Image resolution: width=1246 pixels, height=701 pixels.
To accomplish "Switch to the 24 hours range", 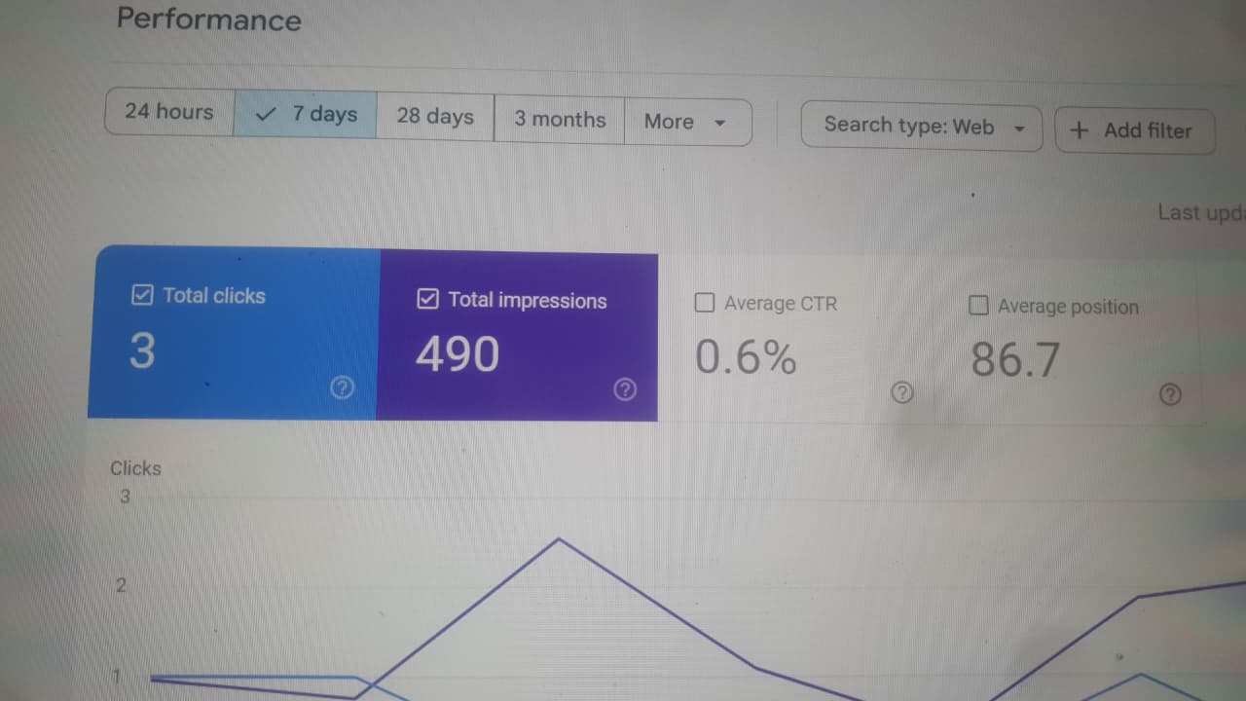I will click(x=168, y=112).
